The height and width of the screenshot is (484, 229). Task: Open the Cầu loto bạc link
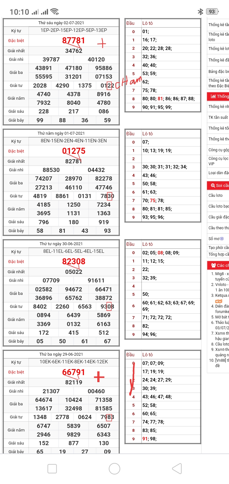tap(219, 206)
